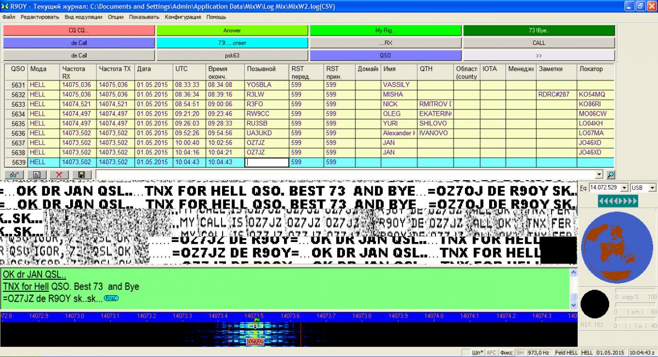
Task: Toggle the Шп* squelch status indicator
Action: coord(478,353)
